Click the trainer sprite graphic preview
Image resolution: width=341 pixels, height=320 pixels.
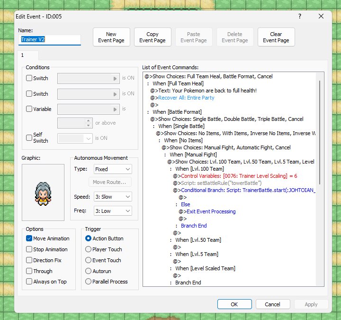[x=43, y=192]
